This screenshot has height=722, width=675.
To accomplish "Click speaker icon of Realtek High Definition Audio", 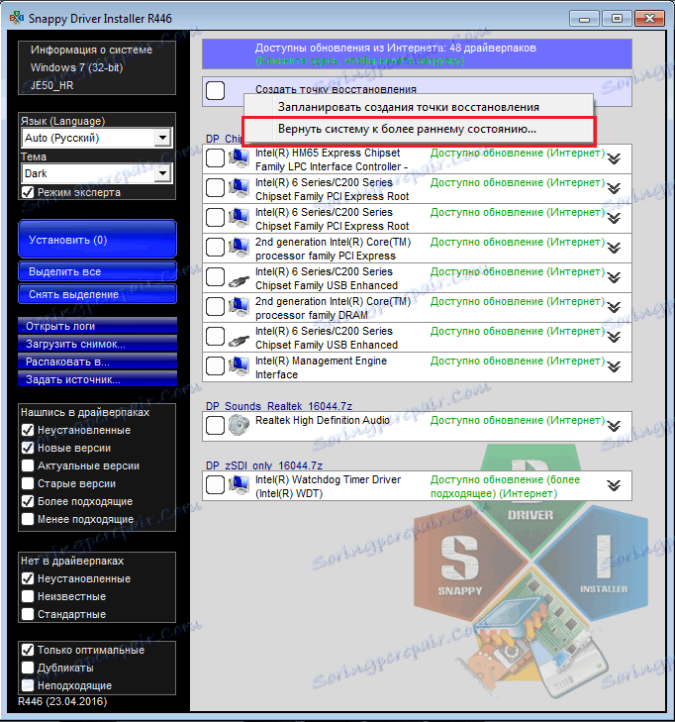I will pos(239,425).
